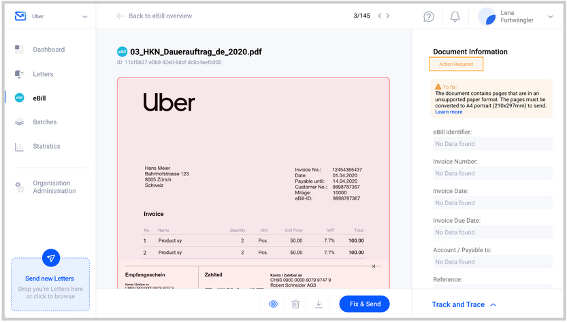Open the Learn more link

pos(449,112)
